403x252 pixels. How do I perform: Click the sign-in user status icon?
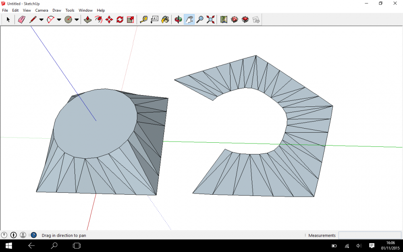23,235
